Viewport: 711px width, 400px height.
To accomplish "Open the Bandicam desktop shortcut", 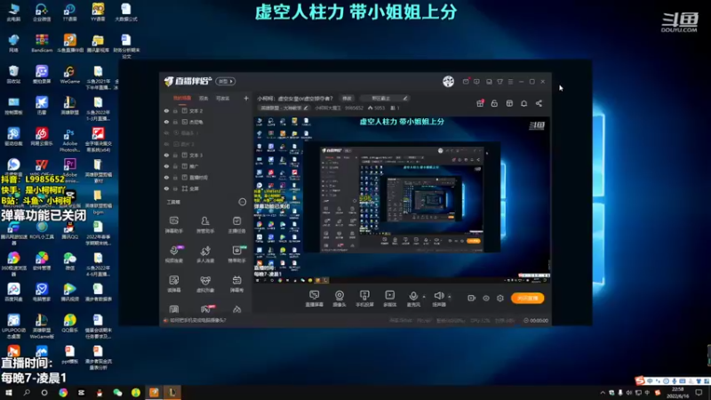I will point(42,44).
